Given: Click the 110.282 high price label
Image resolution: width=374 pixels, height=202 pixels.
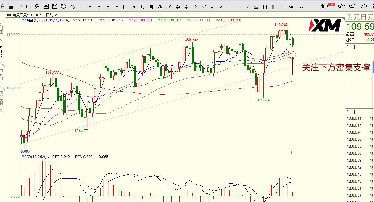Looking at the screenshot, I should (281, 25).
